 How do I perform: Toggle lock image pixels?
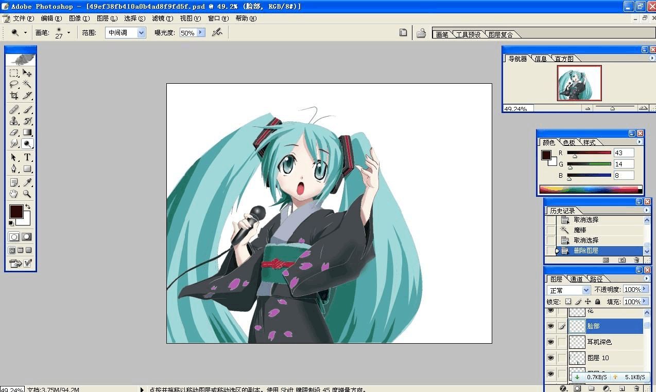pos(578,302)
